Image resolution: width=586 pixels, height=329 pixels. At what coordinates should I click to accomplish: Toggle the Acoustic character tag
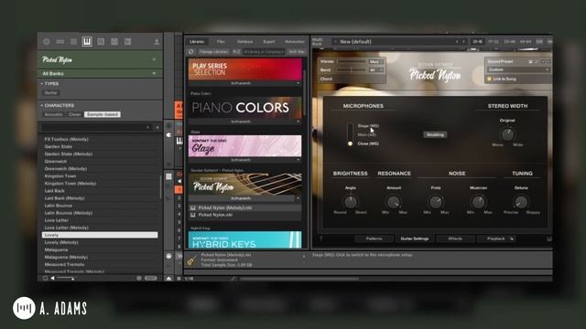click(54, 114)
